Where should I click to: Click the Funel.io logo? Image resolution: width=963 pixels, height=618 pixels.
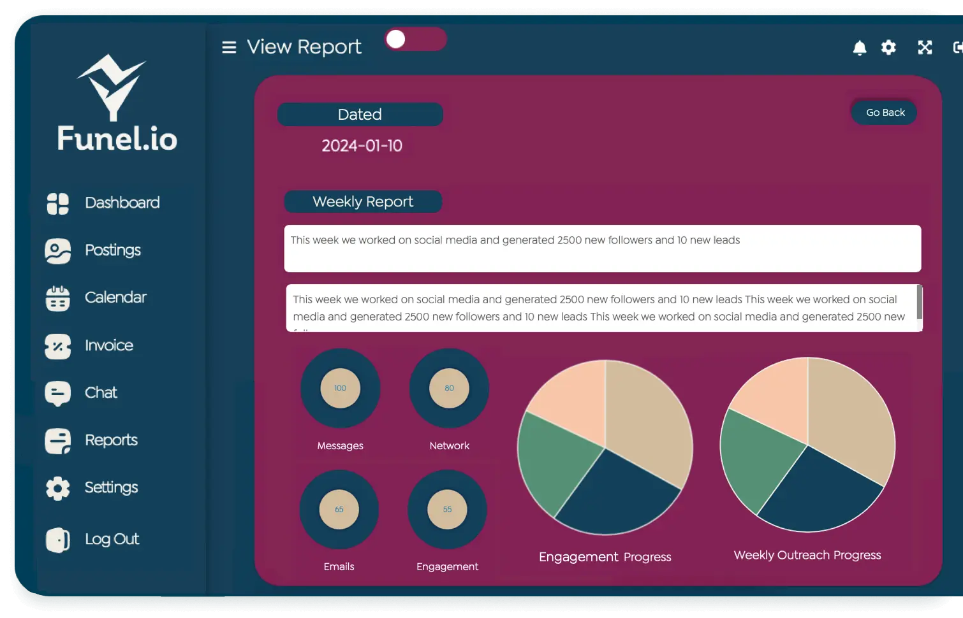click(x=117, y=103)
